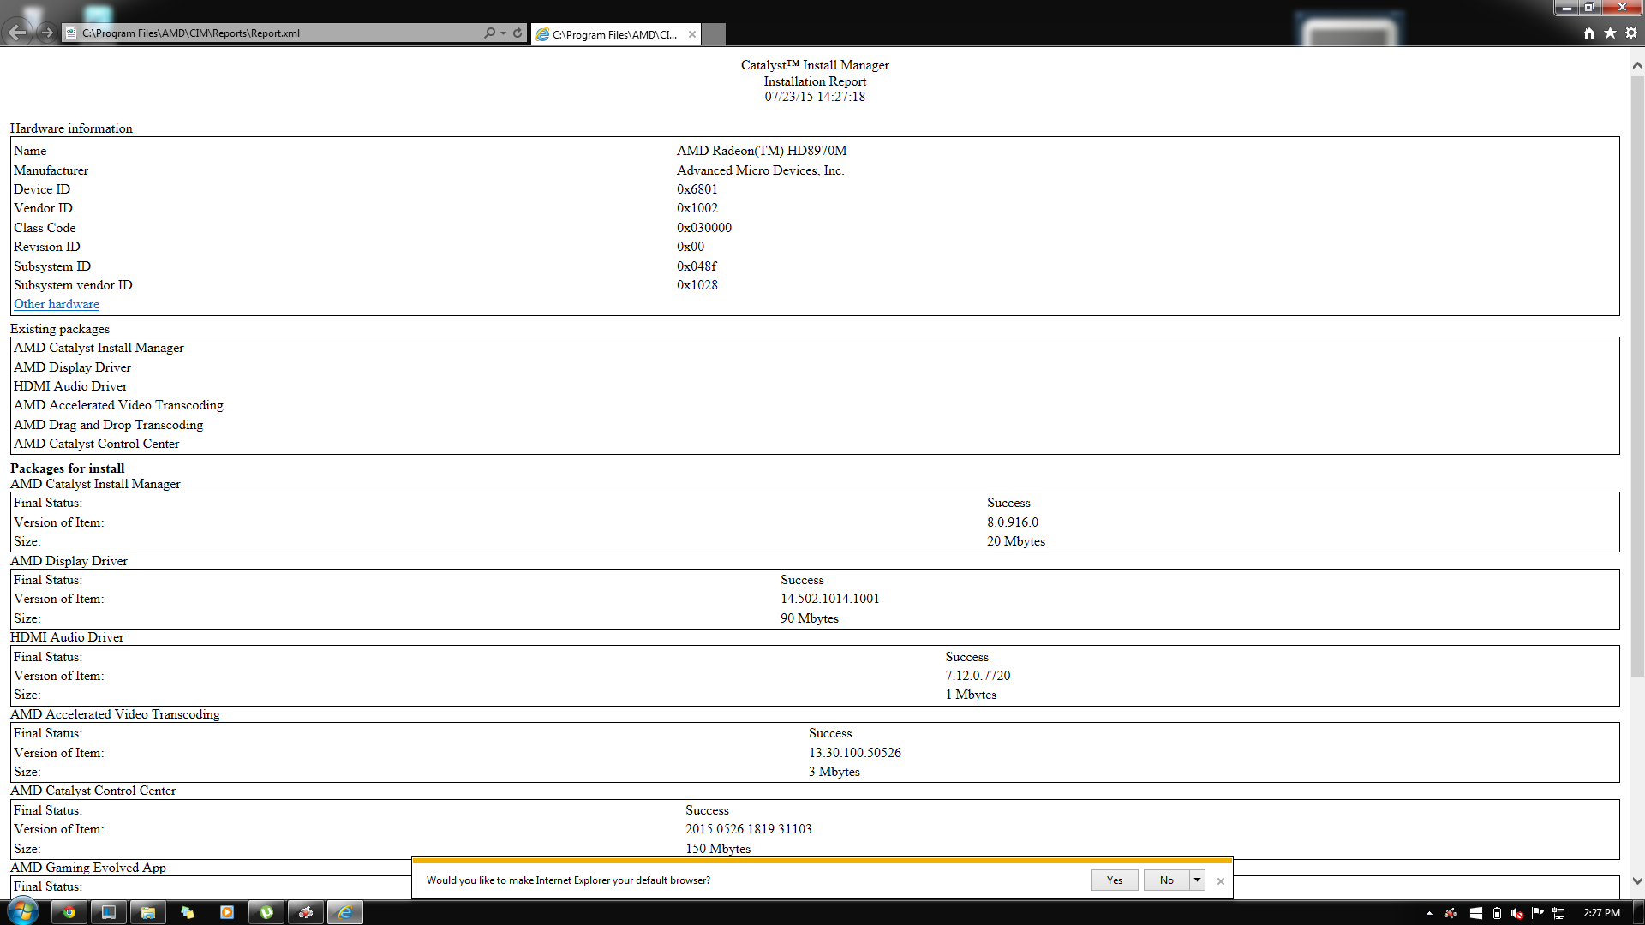Click the 90 Mbytes size value

pyautogui.click(x=810, y=618)
